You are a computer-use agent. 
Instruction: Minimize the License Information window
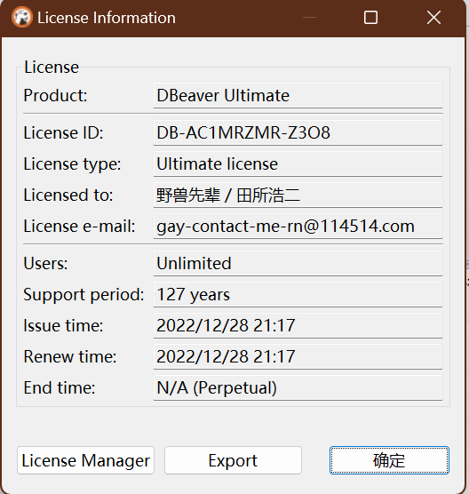[x=309, y=18]
